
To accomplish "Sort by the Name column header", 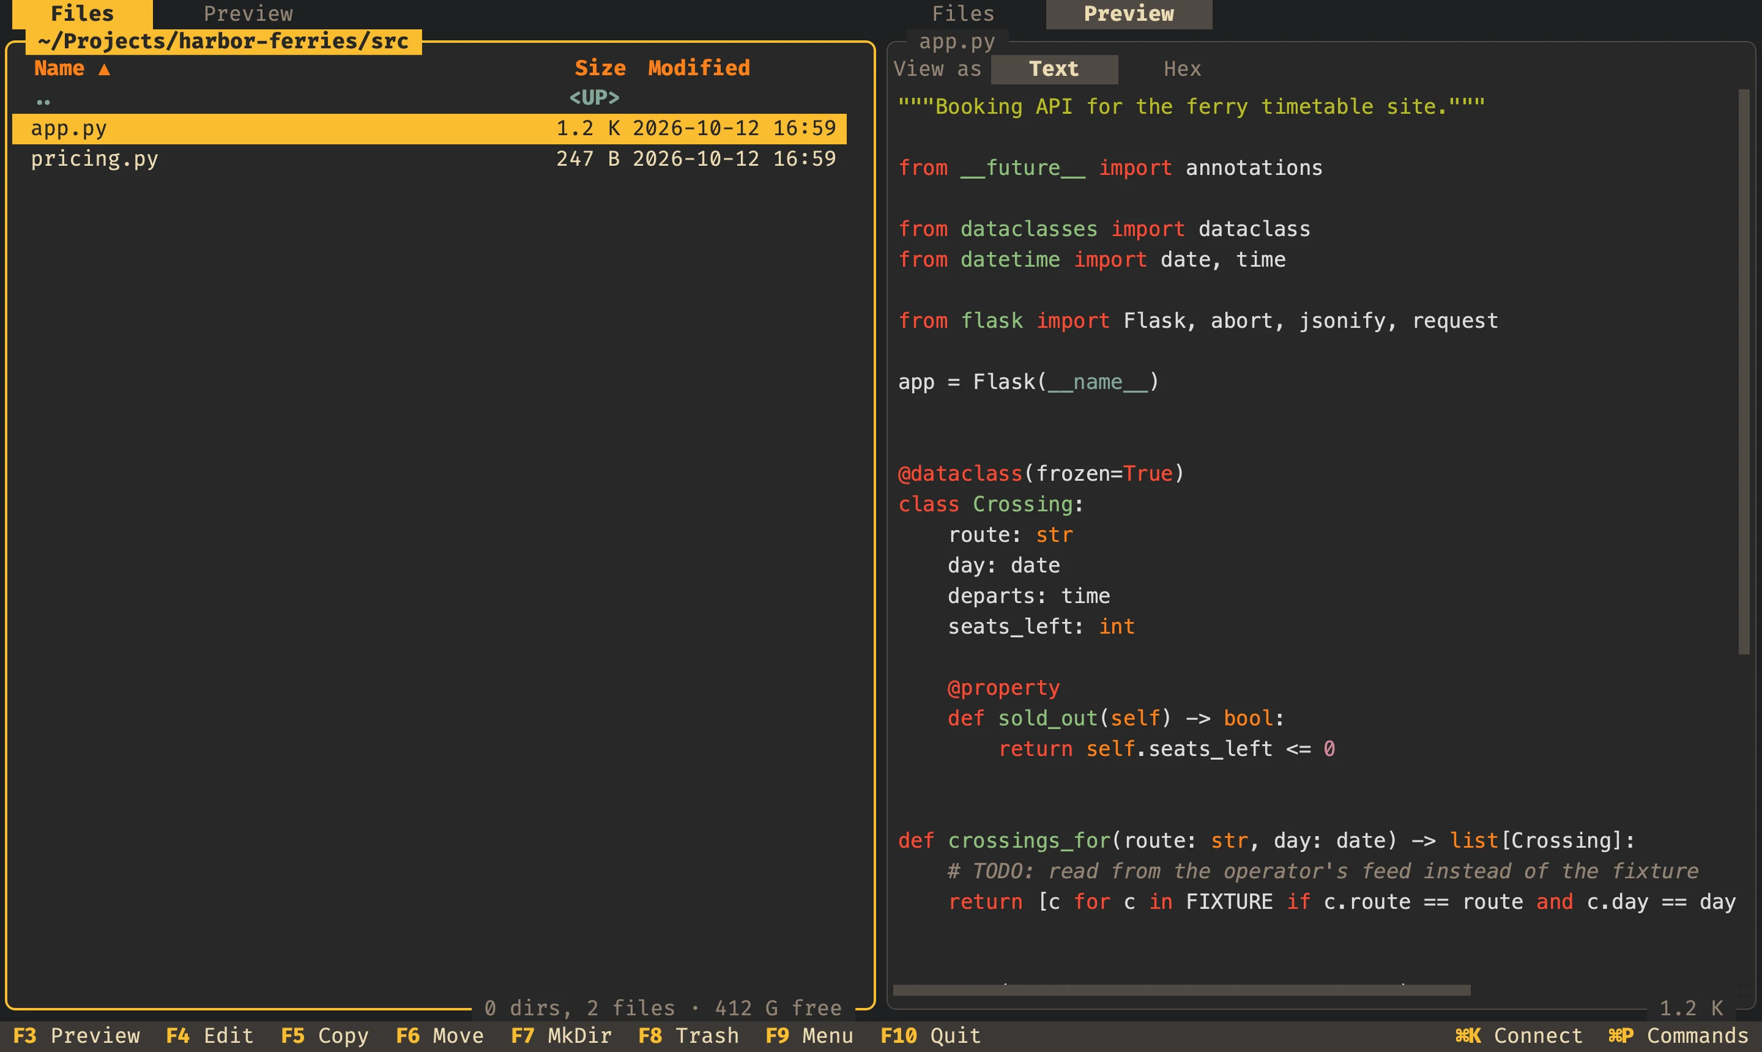I will coord(72,68).
